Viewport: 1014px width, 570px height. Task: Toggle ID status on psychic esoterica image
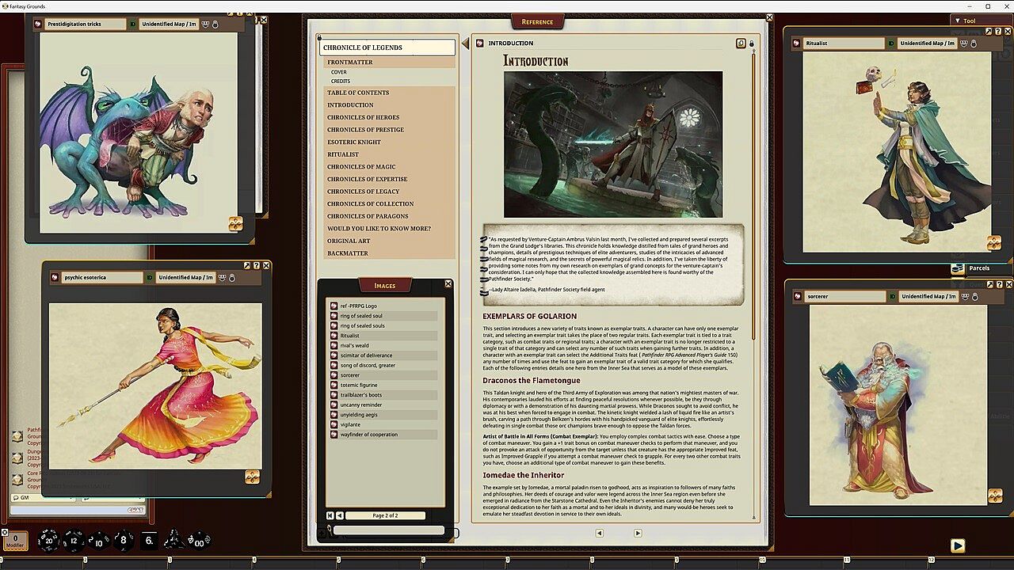click(x=150, y=277)
